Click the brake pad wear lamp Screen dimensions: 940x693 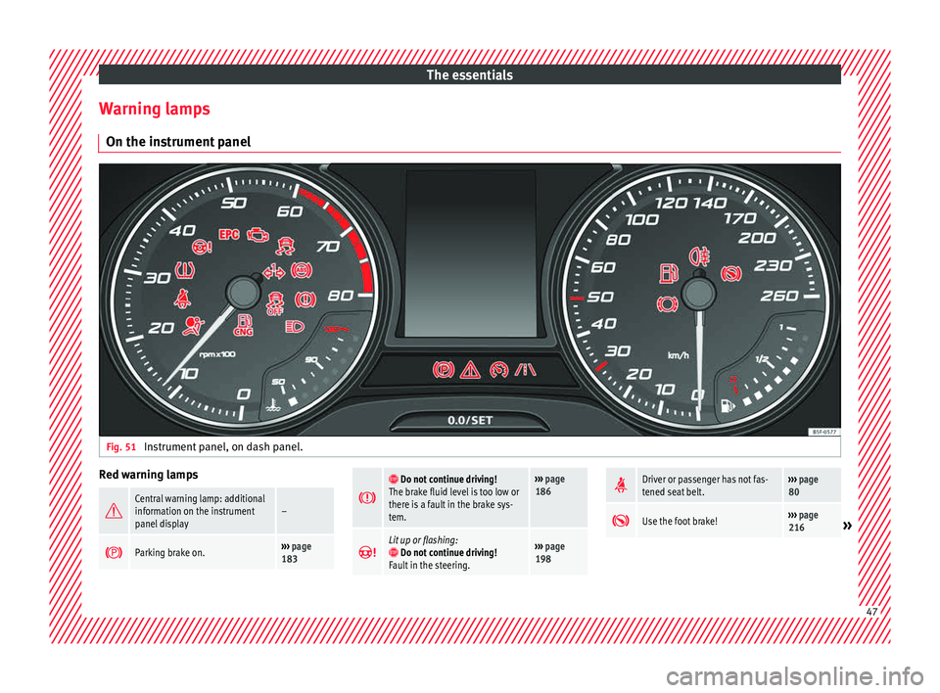tap(667, 304)
